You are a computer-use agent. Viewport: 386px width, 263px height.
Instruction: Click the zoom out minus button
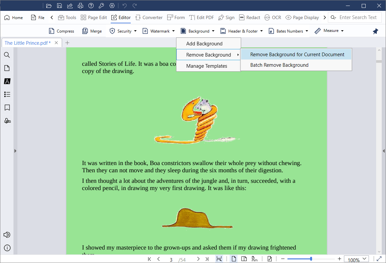[x=283, y=259]
